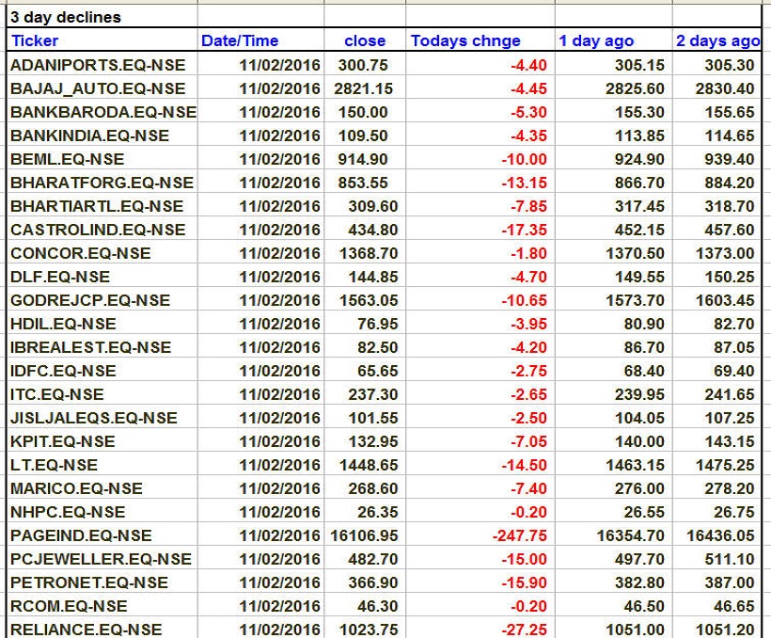Viewport: 771px width, 638px height.
Task: Click the PETRONET change value -15.90
Action: pyautogui.click(x=524, y=582)
